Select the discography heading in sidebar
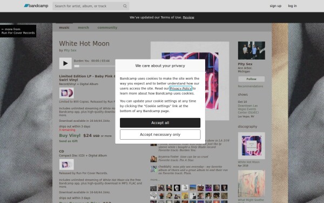The image size is (324, 203). pyautogui.click(x=247, y=127)
